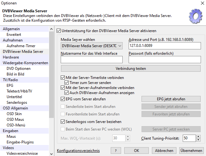Screen dimensions: 206x156
Task: Click the Adresse und Port field
Action: coord(164,46)
